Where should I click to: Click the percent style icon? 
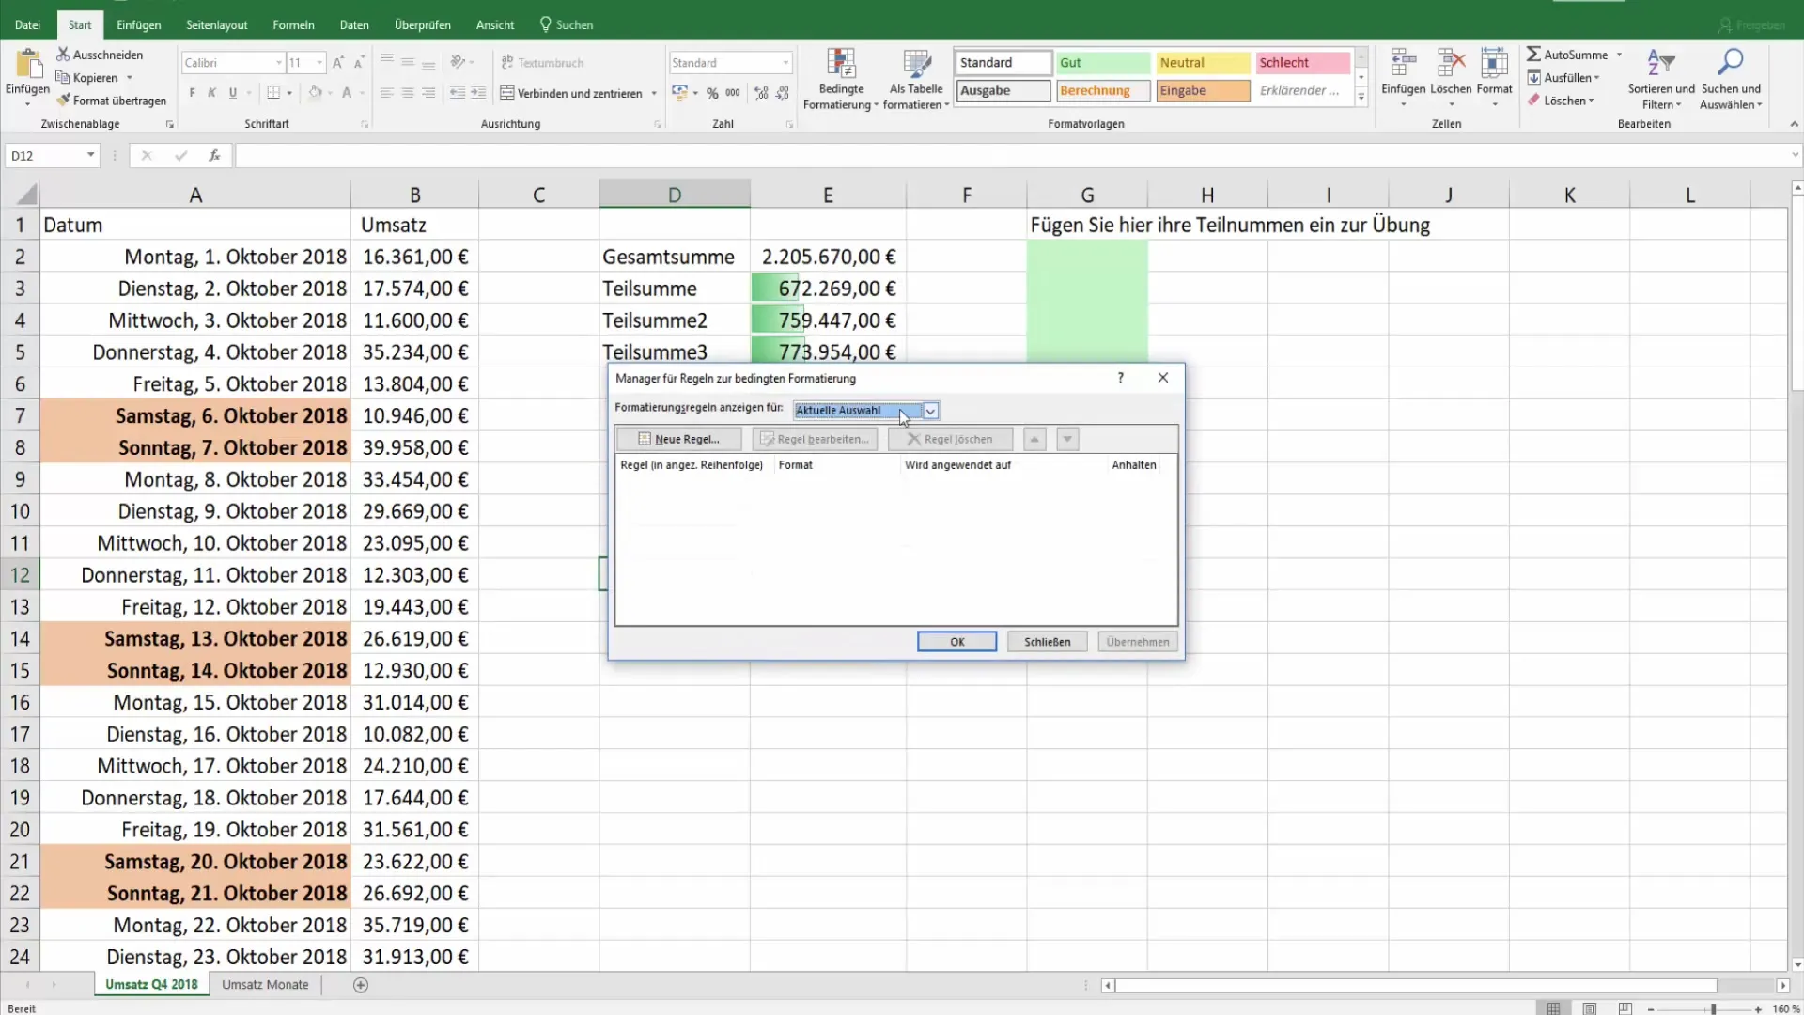(x=712, y=93)
